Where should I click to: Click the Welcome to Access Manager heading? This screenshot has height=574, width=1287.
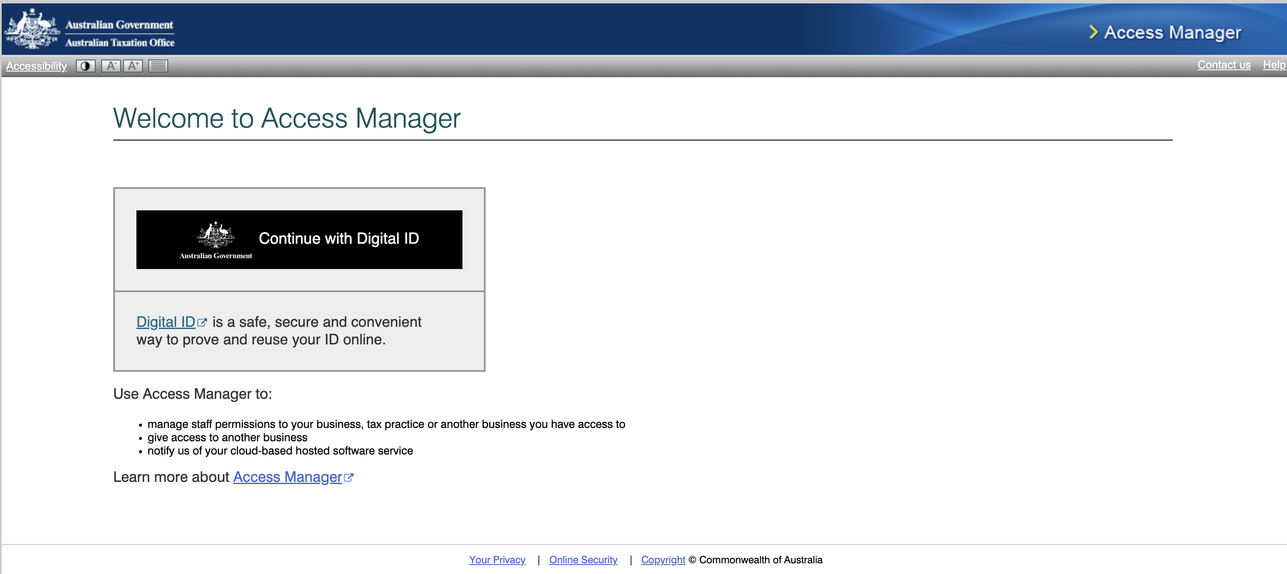[x=287, y=118]
